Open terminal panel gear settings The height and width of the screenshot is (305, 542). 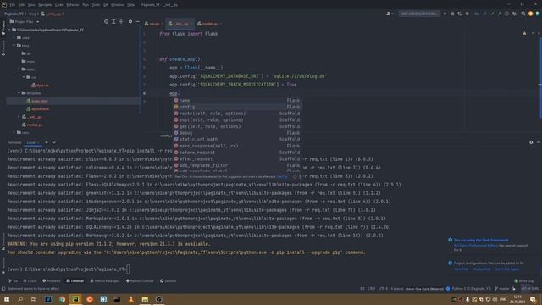[x=531, y=142]
